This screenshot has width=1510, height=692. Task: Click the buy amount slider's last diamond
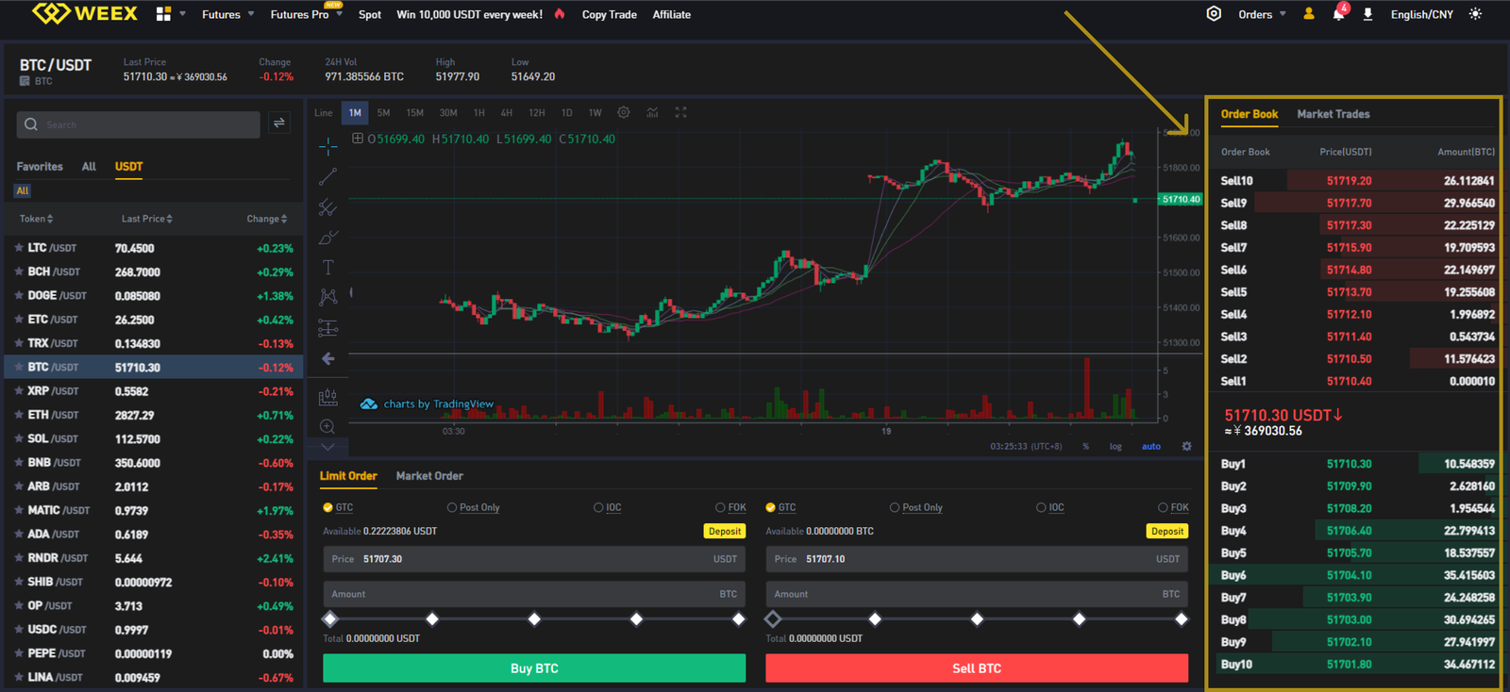738,619
